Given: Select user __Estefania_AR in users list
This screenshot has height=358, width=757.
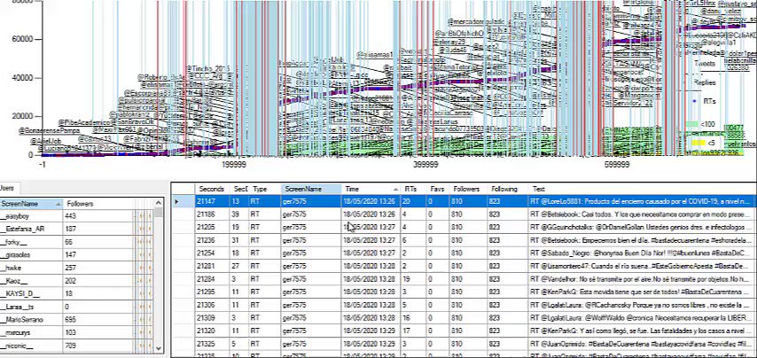Looking at the screenshot, I should (x=31, y=229).
